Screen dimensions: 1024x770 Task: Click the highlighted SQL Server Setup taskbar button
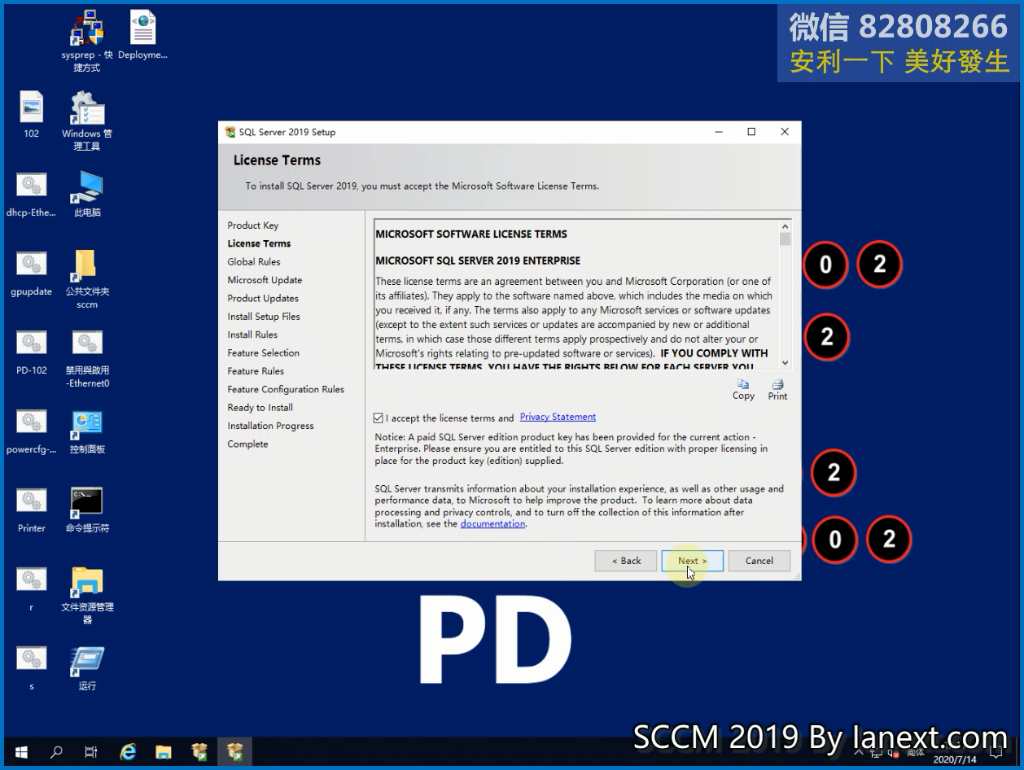pyautogui.click(x=235, y=752)
